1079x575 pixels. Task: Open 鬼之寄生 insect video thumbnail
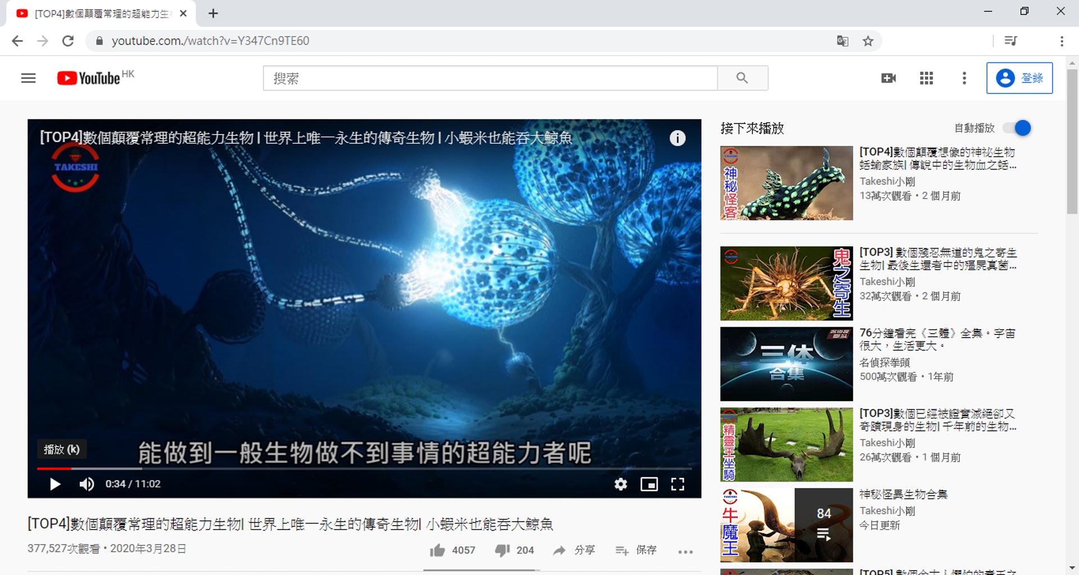point(786,283)
